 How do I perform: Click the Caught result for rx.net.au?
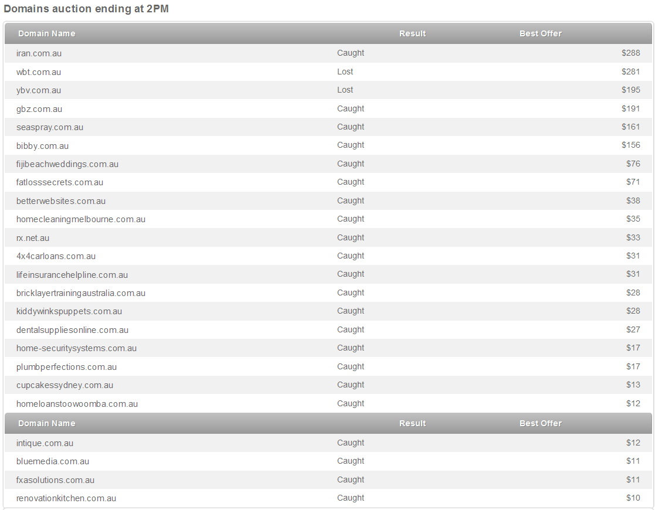[x=351, y=237]
